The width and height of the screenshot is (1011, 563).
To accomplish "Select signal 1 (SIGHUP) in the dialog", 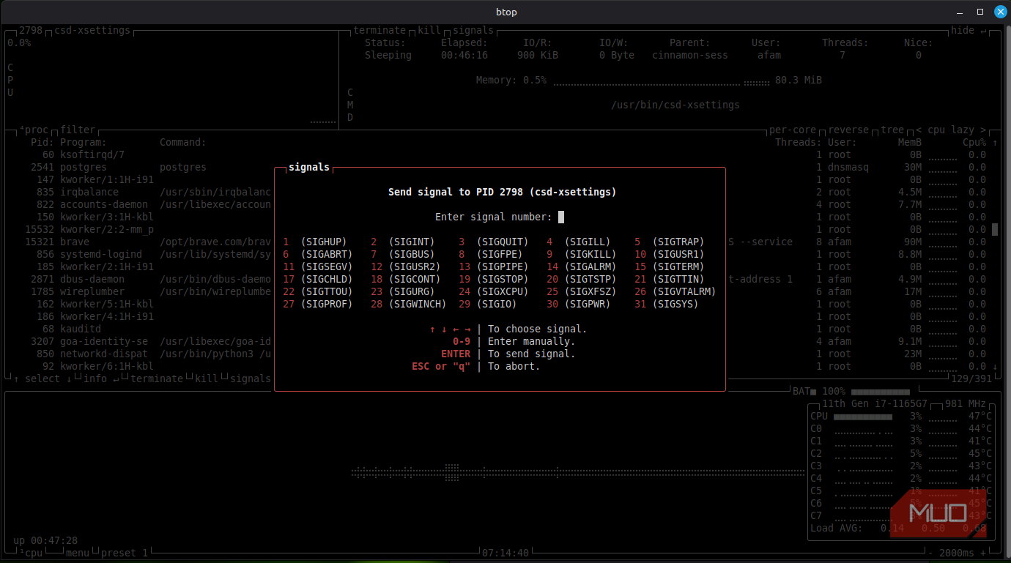I will pyautogui.click(x=315, y=242).
